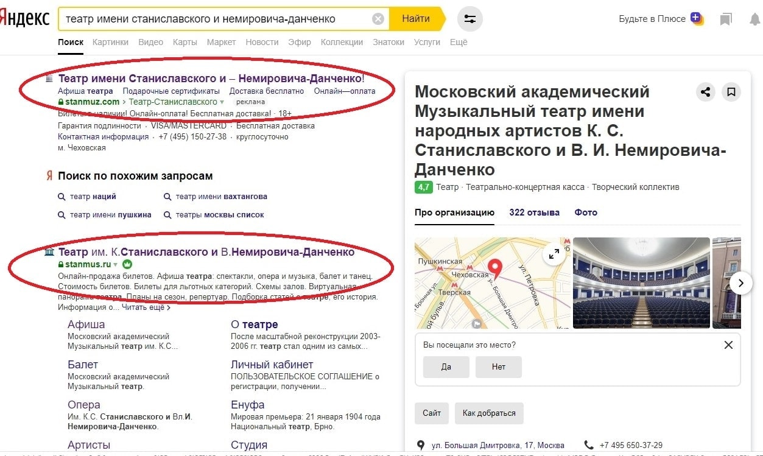Switch to Картинки tab
Viewport: 763px width, 456px height.
(x=110, y=42)
